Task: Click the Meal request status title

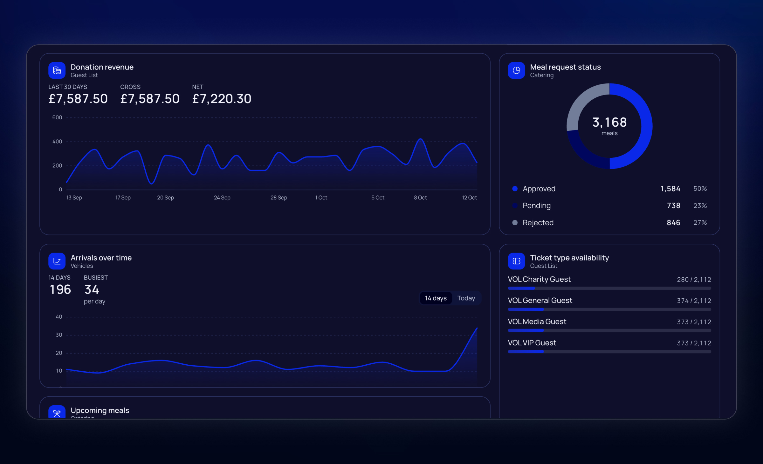Action: (x=565, y=67)
